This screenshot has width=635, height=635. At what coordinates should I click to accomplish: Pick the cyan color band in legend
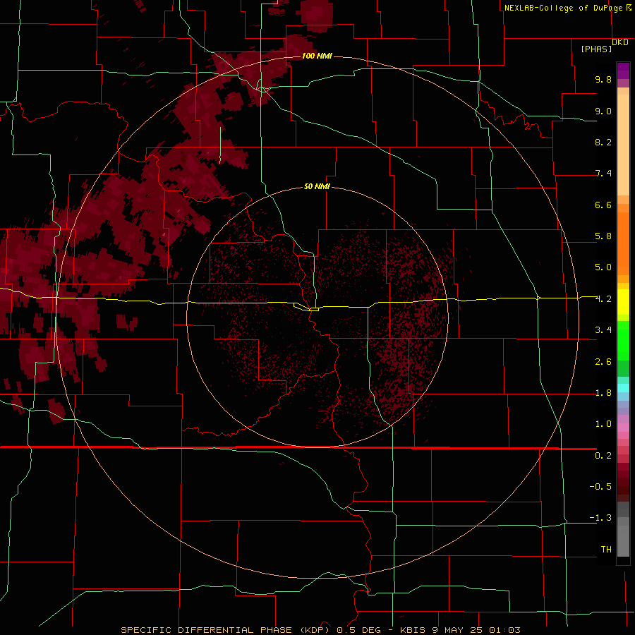(x=623, y=388)
